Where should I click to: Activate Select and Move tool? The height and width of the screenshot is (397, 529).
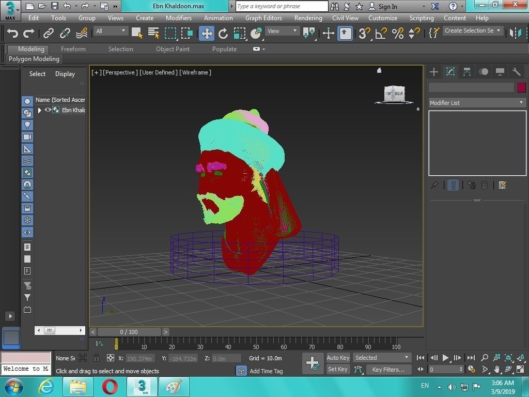(207, 34)
